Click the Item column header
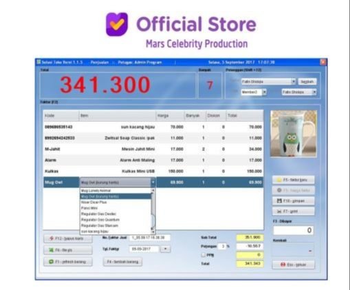The height and width of the screenshot is (290, 350). 118,116
